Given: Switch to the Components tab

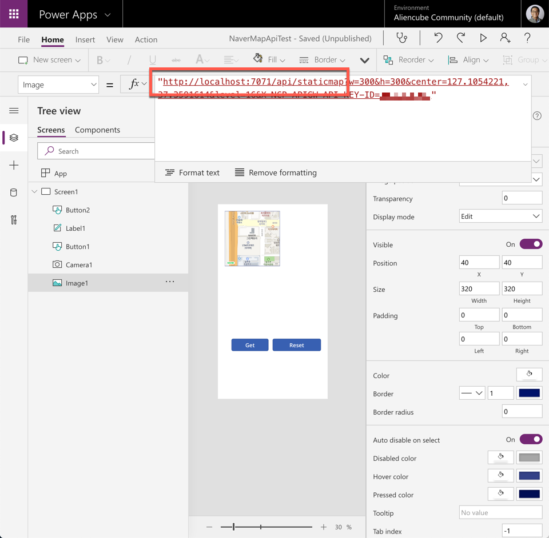Looking at the screenshot, I should 97,130.
